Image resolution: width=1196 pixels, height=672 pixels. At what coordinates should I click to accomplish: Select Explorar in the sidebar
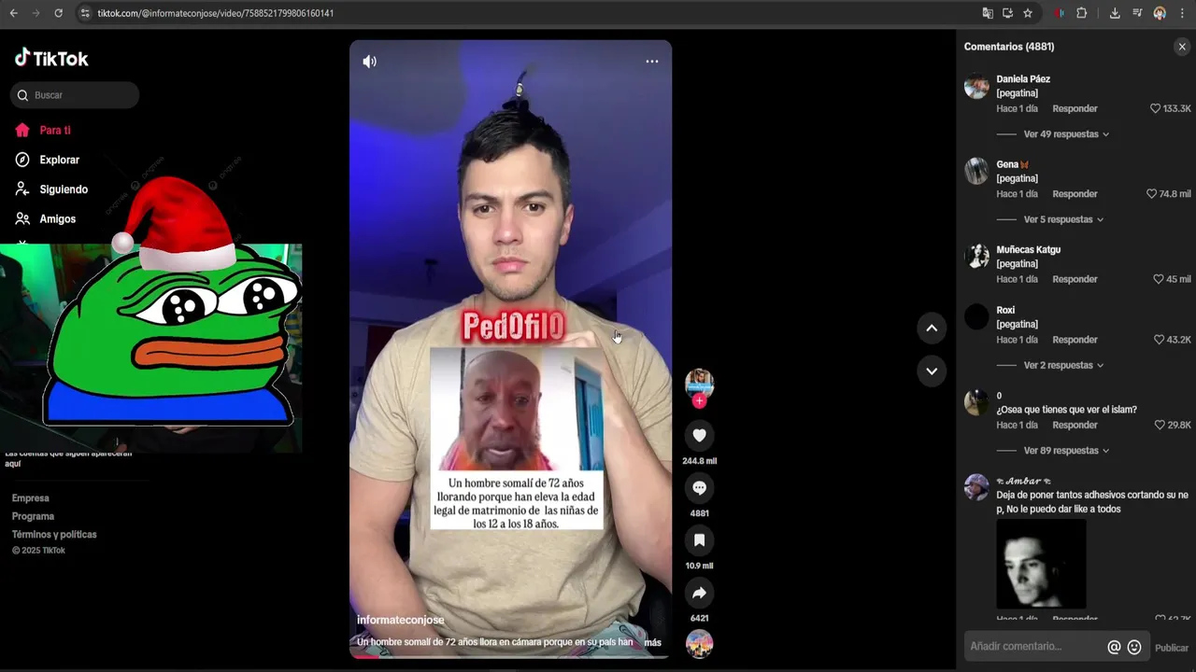[60, 160]
